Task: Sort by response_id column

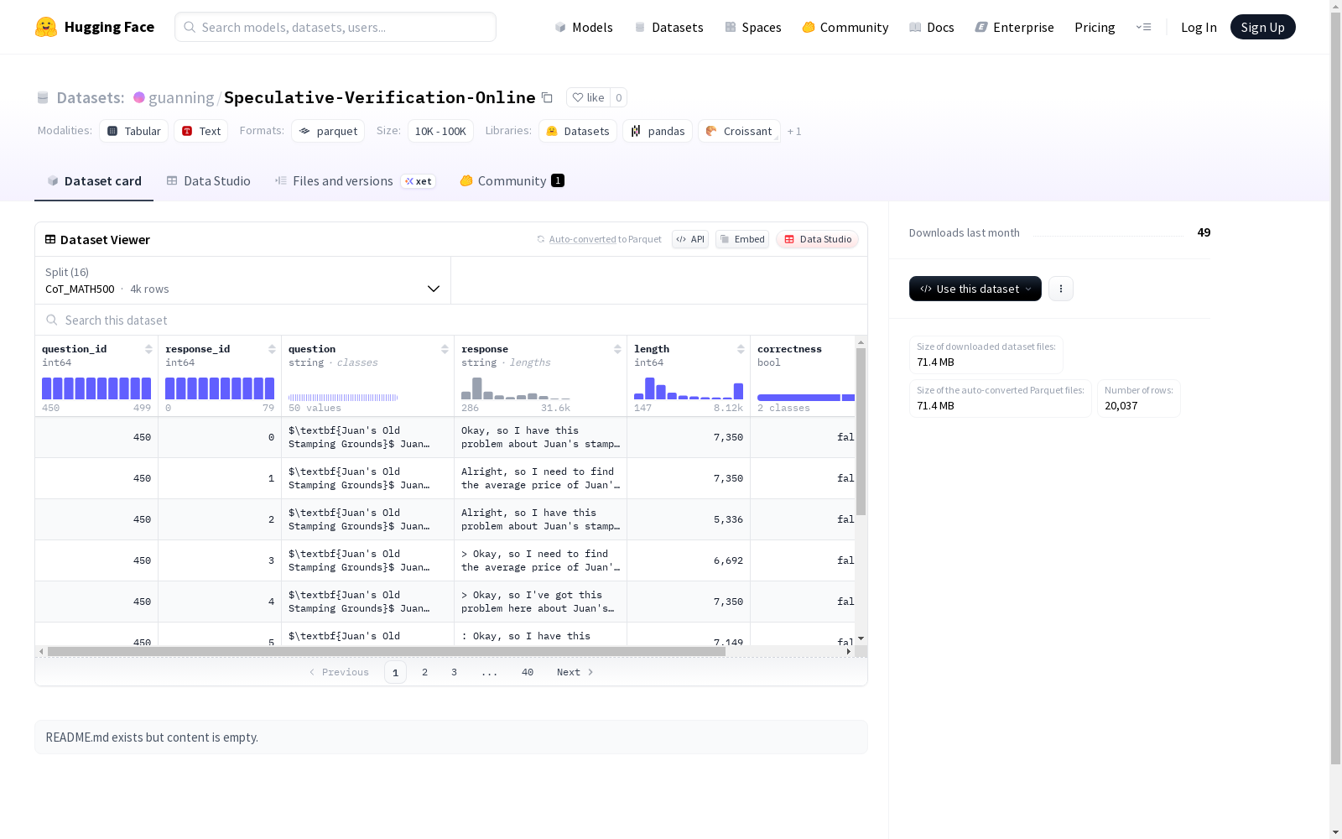Action: point(272,349)
